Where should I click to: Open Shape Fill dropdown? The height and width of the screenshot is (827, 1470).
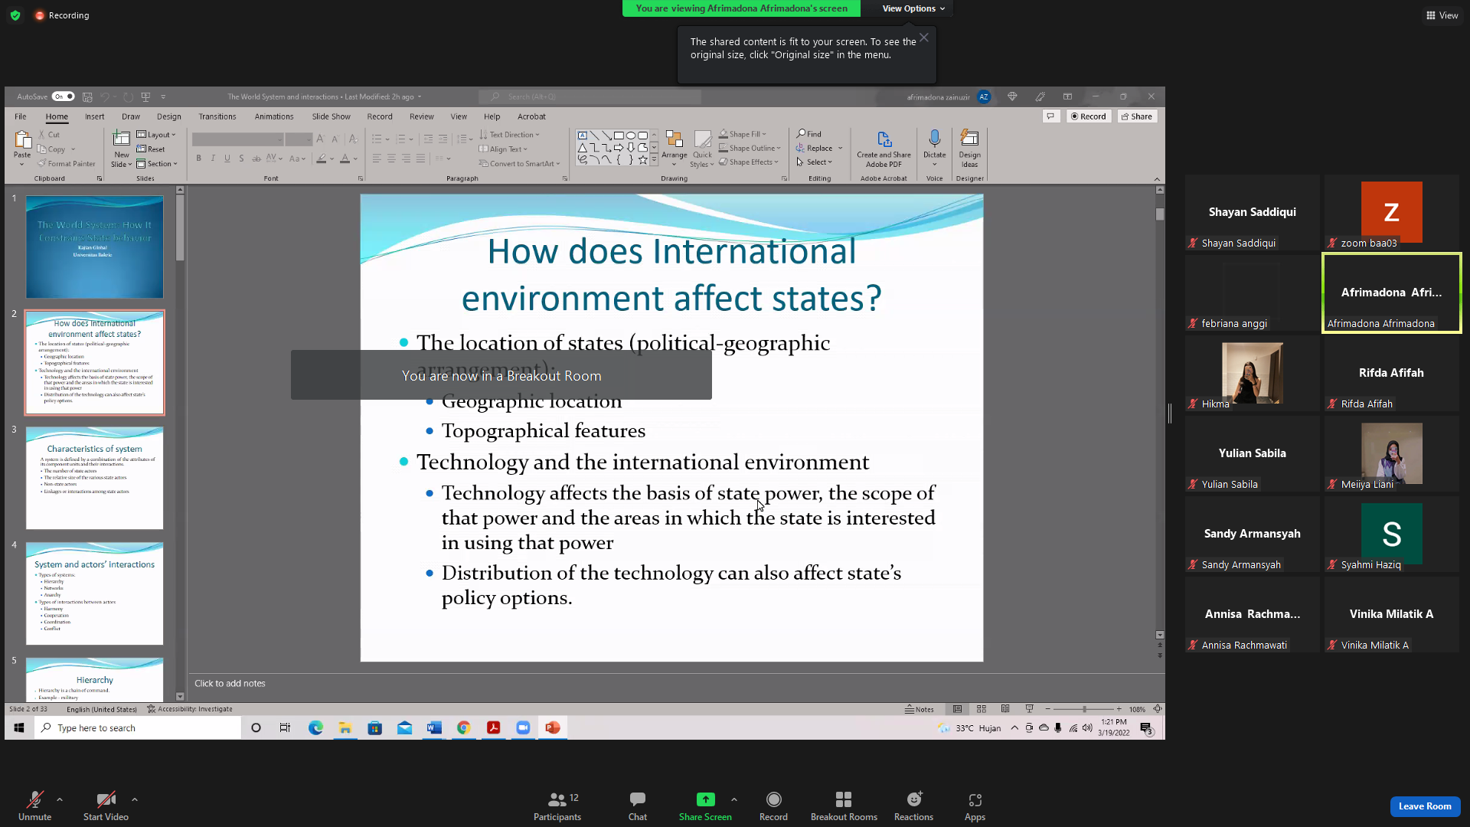click(743, 135)
